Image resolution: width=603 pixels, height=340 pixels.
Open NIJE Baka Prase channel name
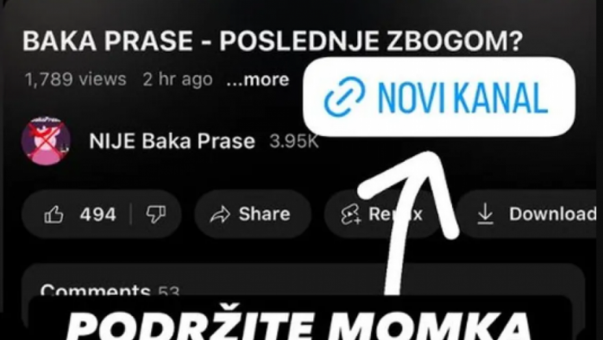click(172, 141)
